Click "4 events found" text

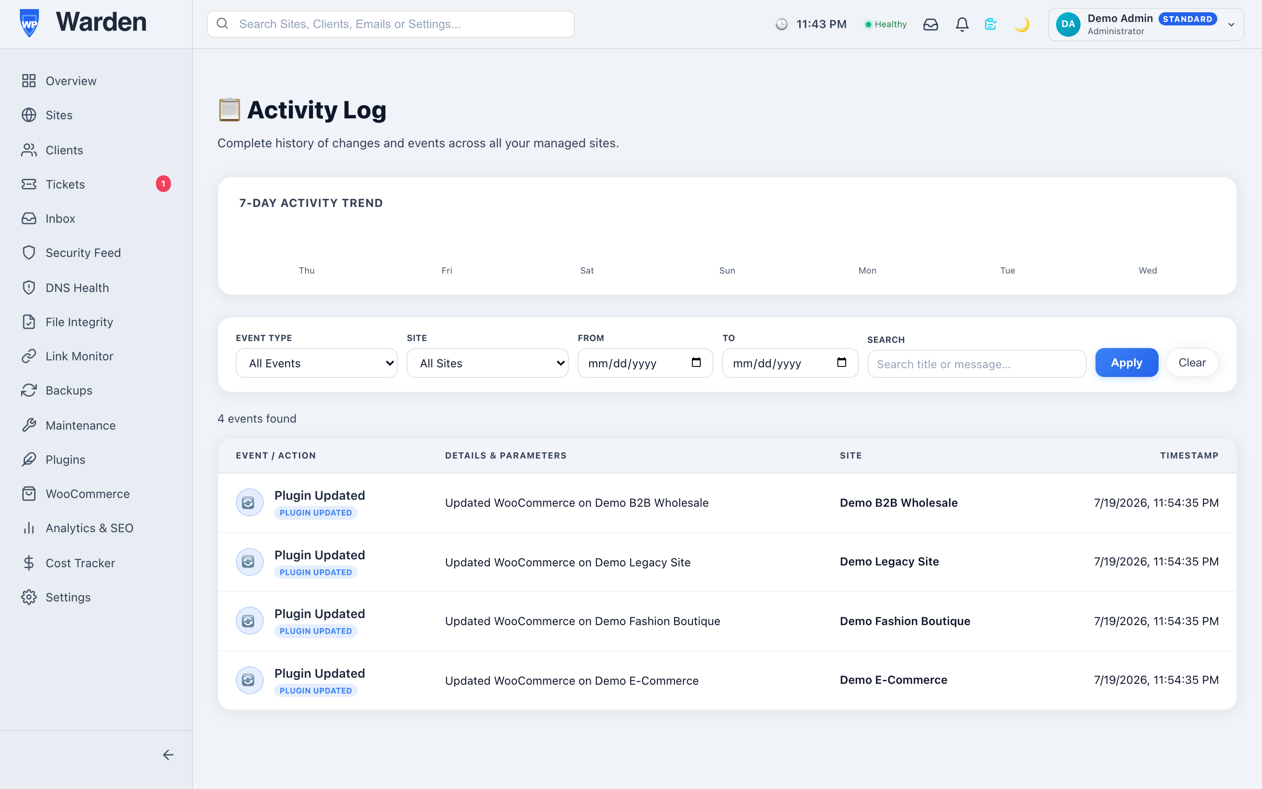[x=257, y=419]
